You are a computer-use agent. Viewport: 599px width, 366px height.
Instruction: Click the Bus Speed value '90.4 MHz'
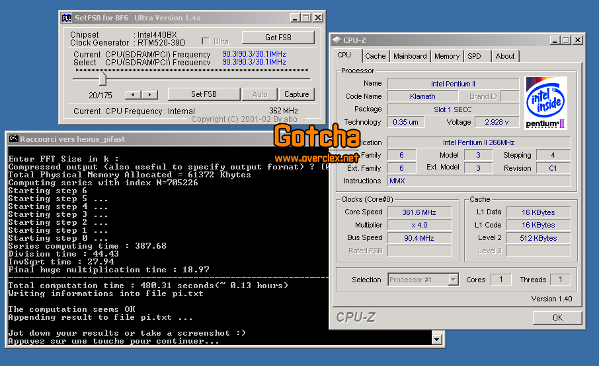[419, 238]
